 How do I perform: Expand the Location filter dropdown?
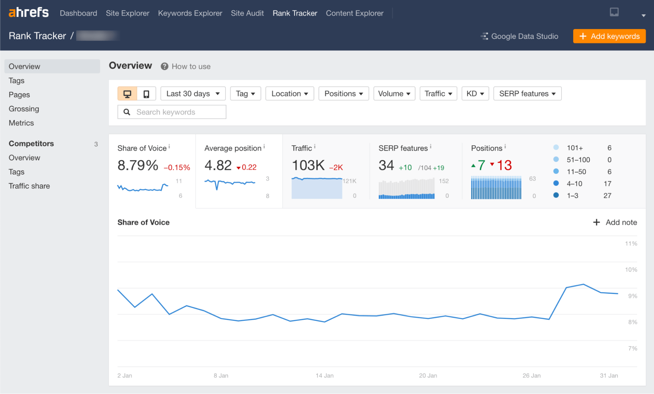tap(289, 93)
